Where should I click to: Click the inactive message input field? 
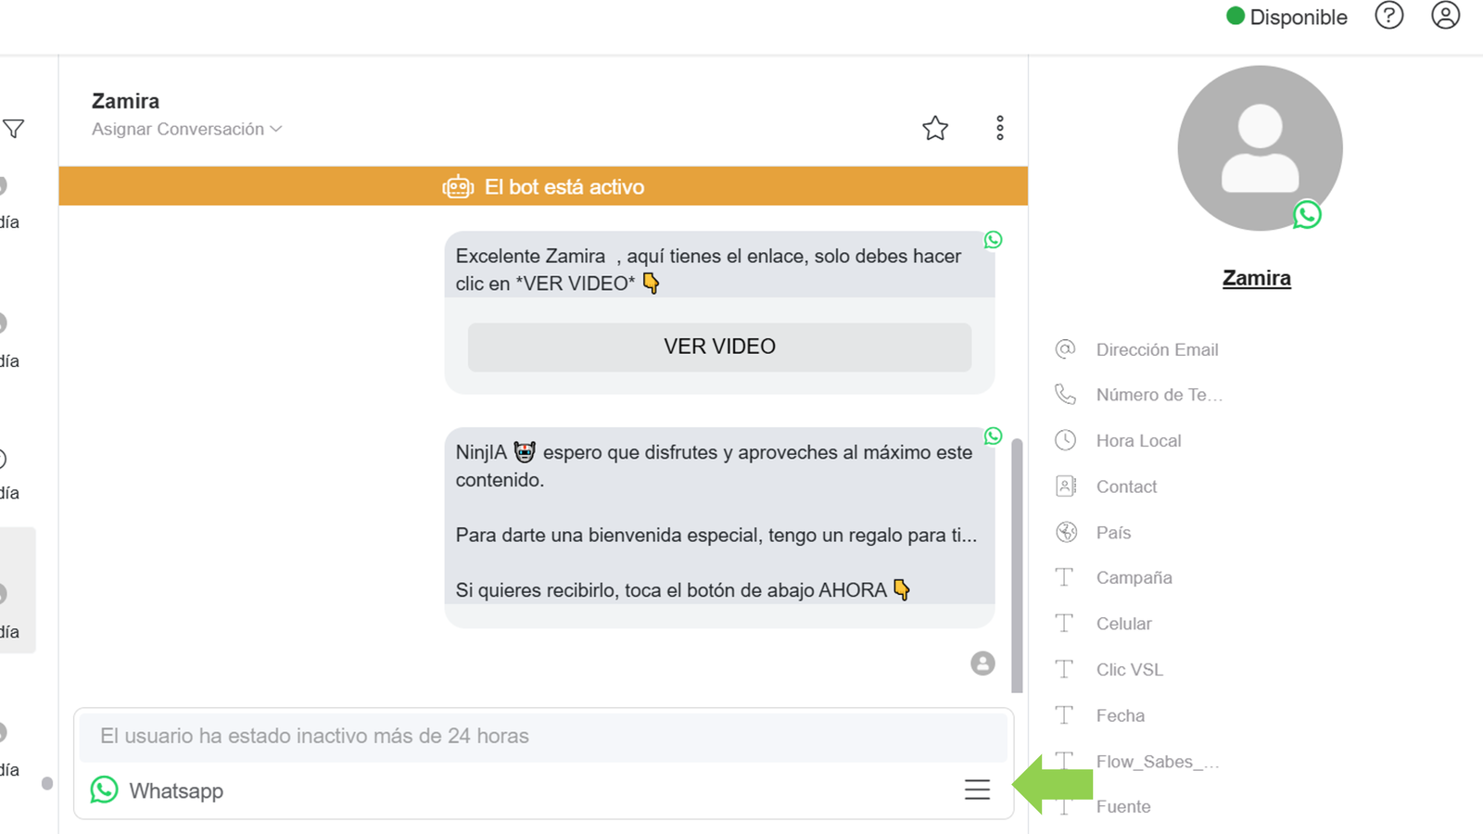pos(543,737)
